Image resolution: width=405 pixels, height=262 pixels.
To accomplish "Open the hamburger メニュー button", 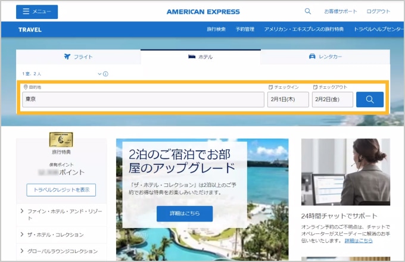I will pos(37,12).
